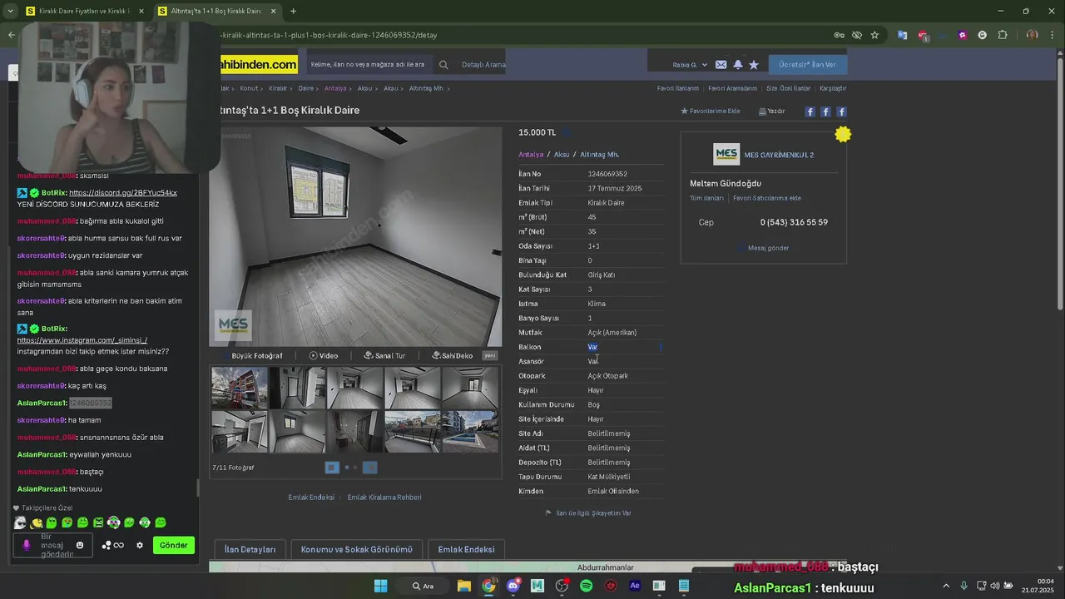Report listing via İlan ile İlgili Şikayetim Var

click(x=592, y=513)
